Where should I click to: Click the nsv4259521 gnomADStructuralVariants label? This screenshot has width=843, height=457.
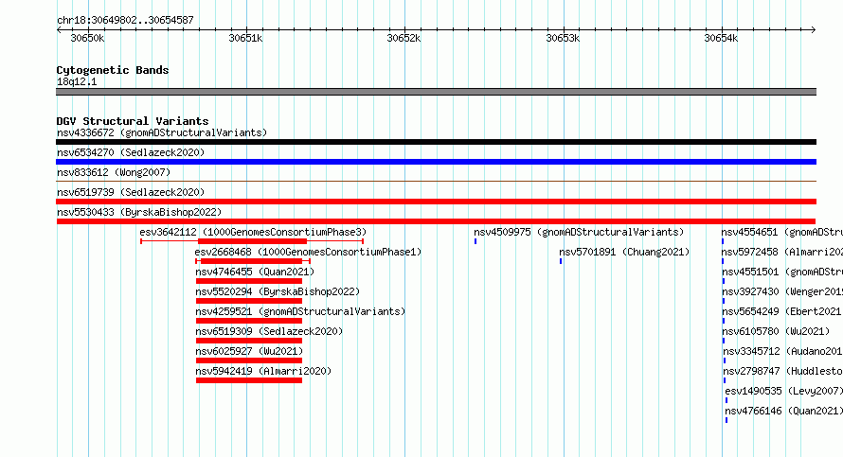tap(300, 311)
